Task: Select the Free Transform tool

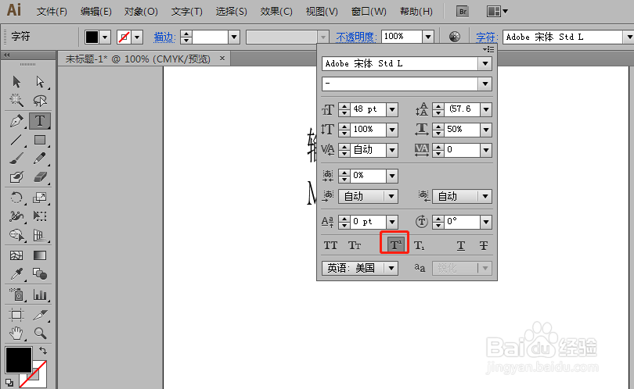Action: [x=40, y=216]
